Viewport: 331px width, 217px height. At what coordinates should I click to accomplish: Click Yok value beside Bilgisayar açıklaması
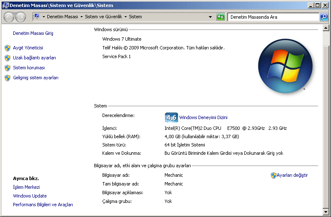pos(168,193)
